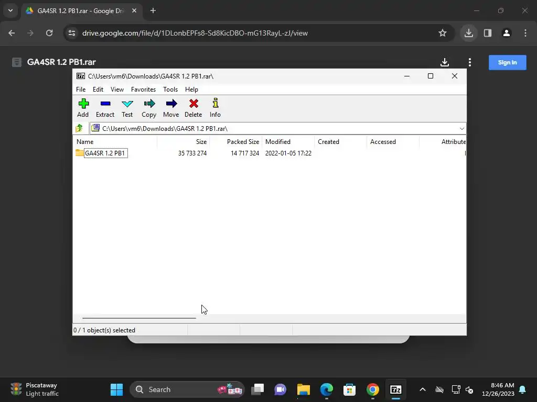Extract the archive with the Extract tool
537x402 pixels.
tap(105, 108)
